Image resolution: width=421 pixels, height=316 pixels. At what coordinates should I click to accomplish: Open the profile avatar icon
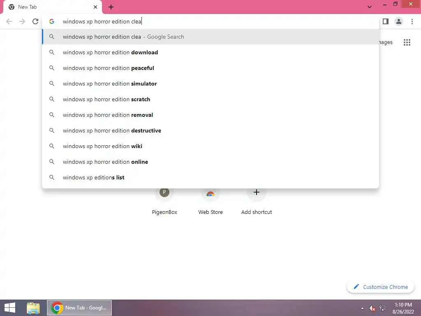coord(399,21)
